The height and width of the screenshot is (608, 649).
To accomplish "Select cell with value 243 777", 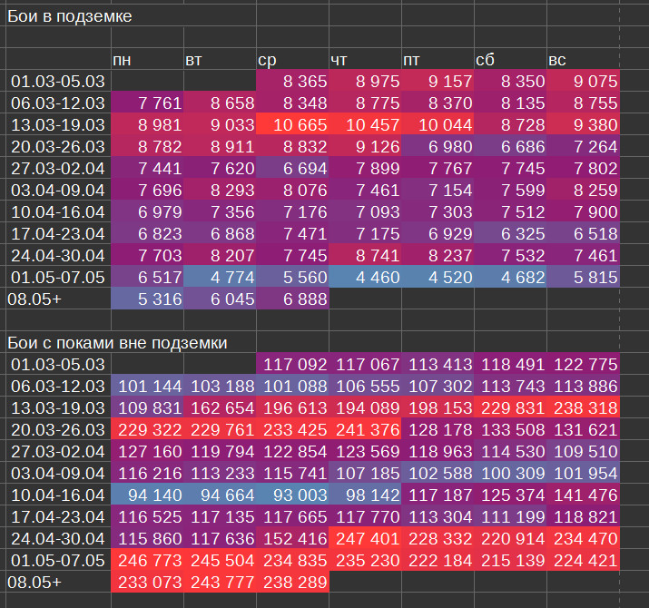I will (220, 583).
